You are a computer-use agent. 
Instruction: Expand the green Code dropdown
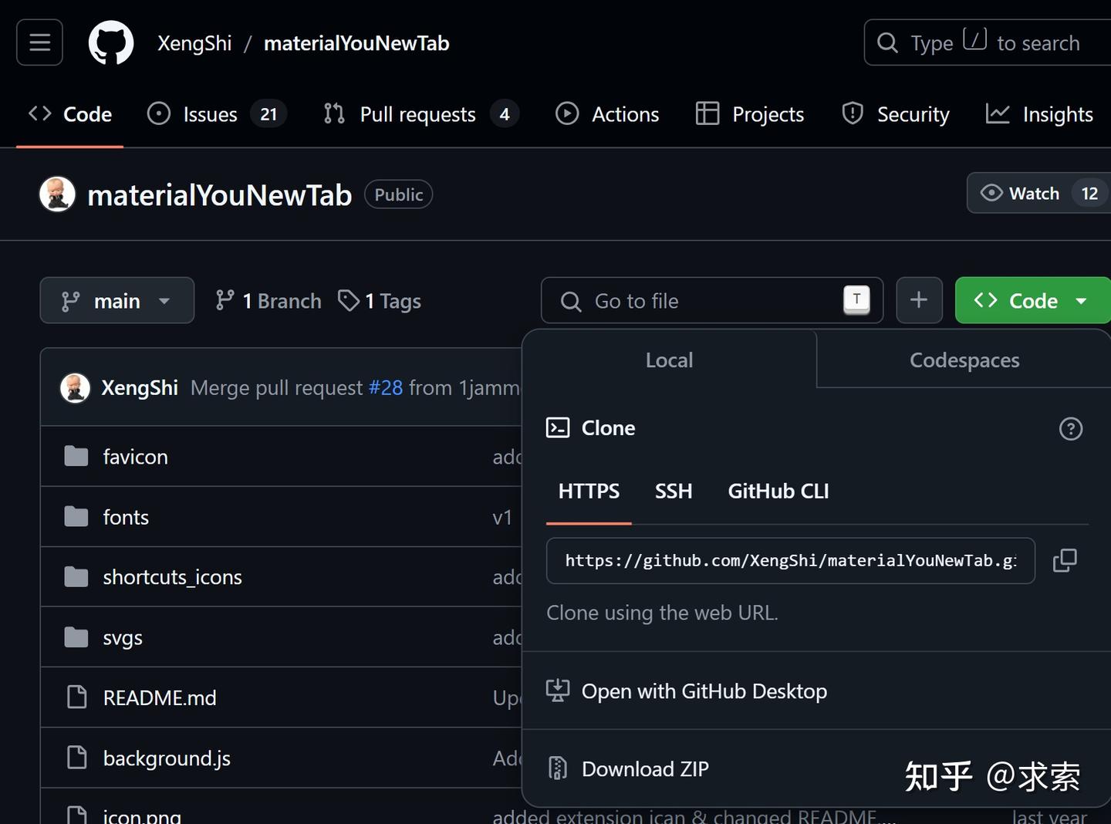(x=1032, y=300)
